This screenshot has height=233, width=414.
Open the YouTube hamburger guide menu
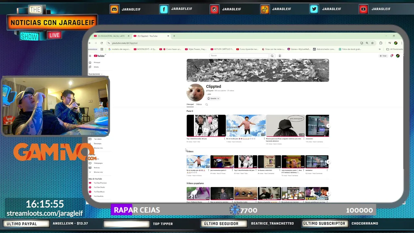click(x=90, y=56)
